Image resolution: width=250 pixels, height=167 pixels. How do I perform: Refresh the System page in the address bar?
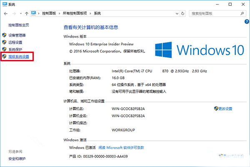[182, 14]
